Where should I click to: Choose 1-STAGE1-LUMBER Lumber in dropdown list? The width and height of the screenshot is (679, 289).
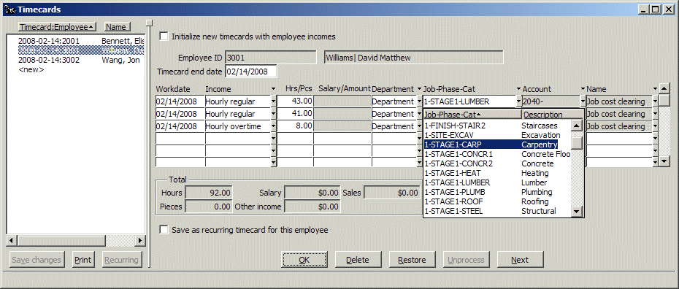(497, 182)
